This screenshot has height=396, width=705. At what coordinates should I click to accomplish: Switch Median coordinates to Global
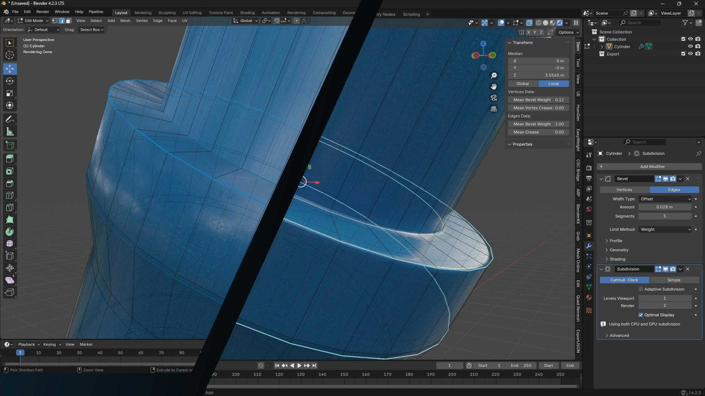tap(523, 84)
